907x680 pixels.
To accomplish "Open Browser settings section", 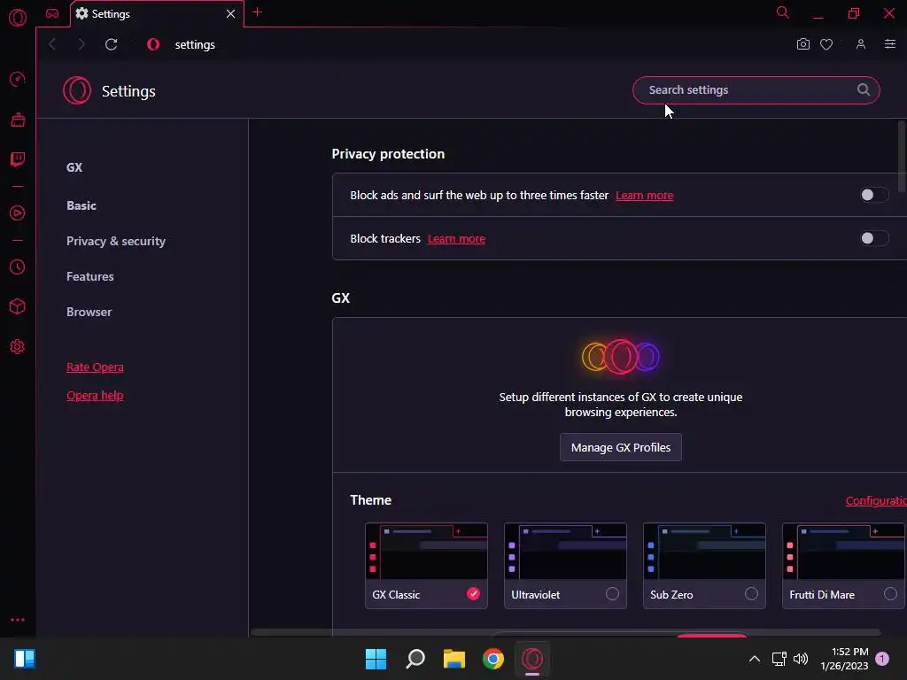I will tap(89, 312).
